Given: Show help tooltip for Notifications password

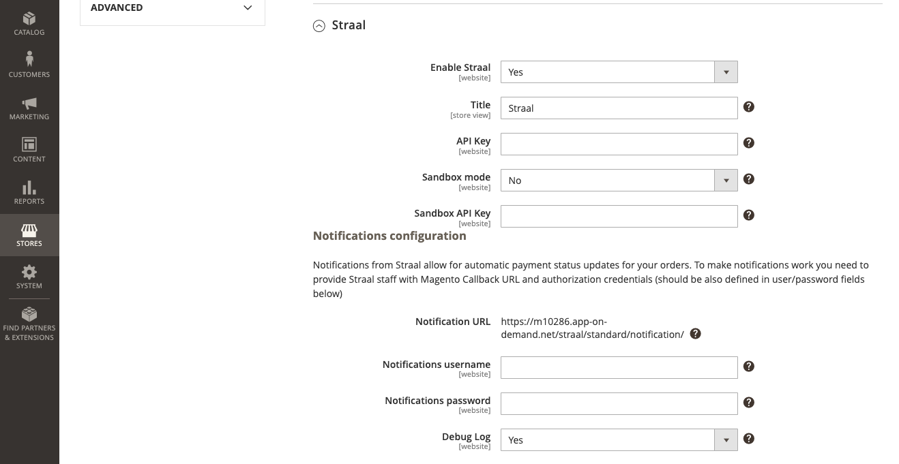Looking at the screenshot, I should tap(748, 403).
